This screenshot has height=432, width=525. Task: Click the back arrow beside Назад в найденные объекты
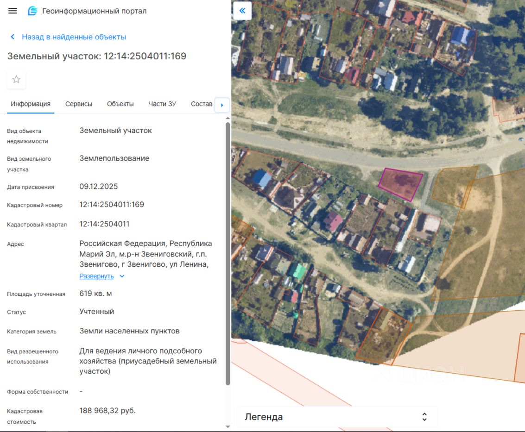coord(13,37)
